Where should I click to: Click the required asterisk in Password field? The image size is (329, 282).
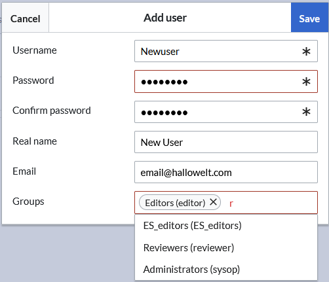(x=306, y=82)
